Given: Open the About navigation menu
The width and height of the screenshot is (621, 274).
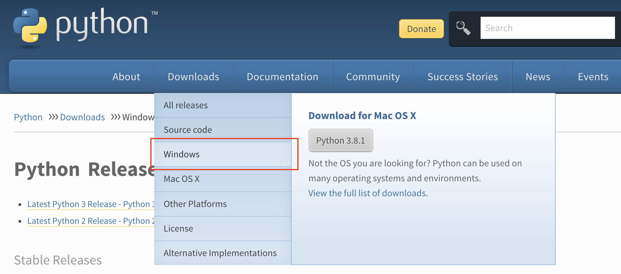Looking at the screenshot, I should [126, 77].
